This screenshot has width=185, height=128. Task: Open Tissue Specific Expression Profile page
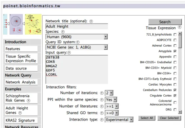(x=21, y=58)
